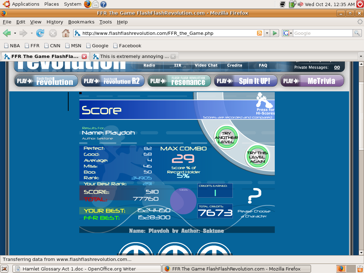Open the search engine selector dropdown

click(288, 33)
